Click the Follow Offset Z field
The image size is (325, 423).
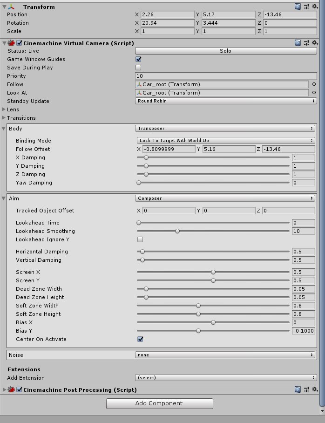click(289, 149)
